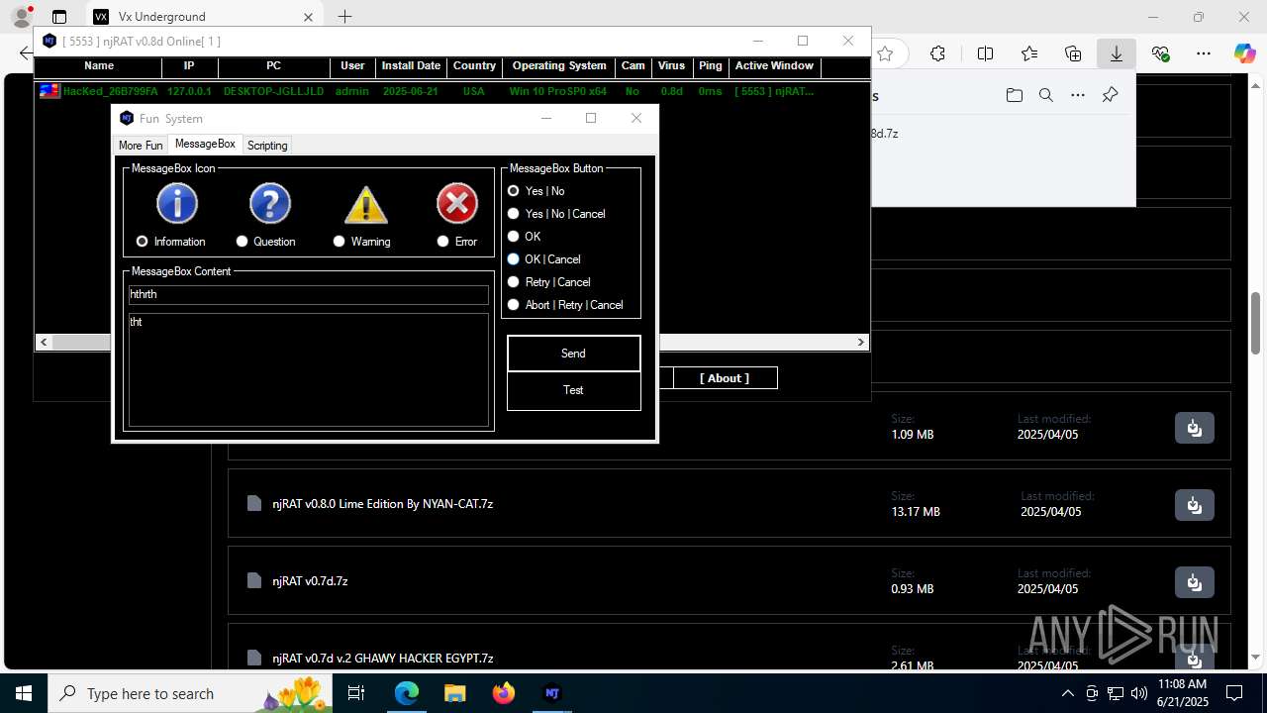This screenshot has height=713, width=1267.
Task: Choose the OK only button option
Action: point(513,237)
